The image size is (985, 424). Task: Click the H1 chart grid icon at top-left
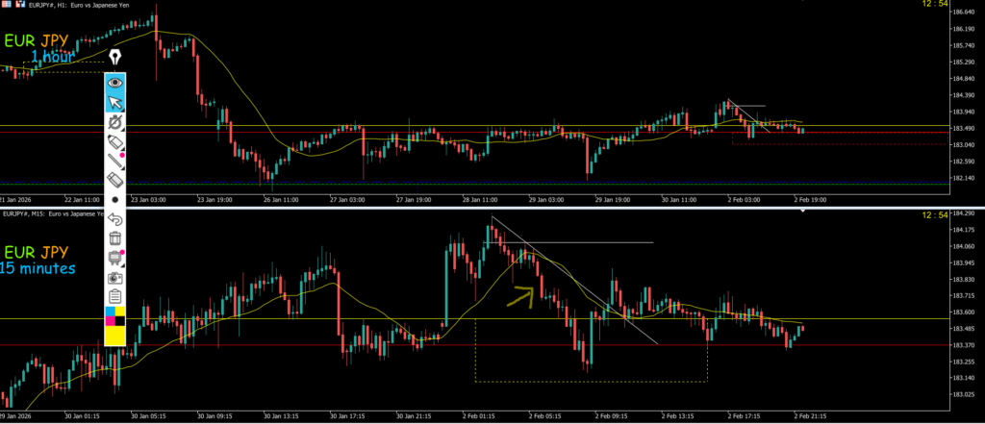tap(5, 5)
